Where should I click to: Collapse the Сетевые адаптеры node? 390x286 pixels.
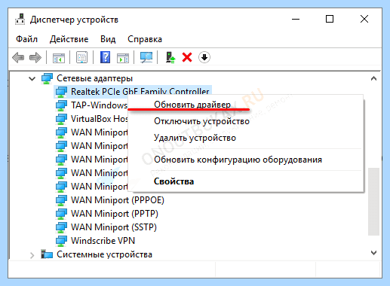32,79
